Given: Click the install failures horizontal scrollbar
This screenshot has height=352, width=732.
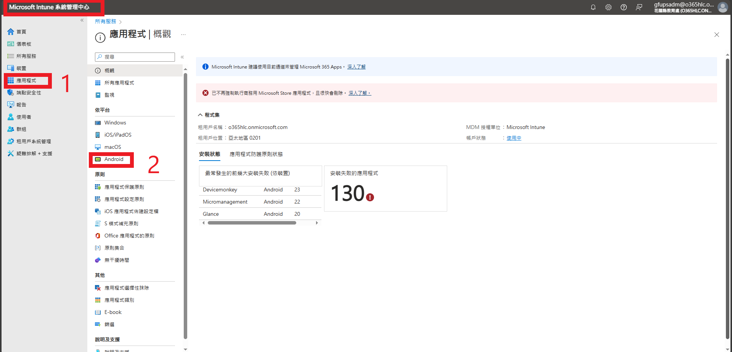Looking at the screenshot, I should (x=252, y=223).
